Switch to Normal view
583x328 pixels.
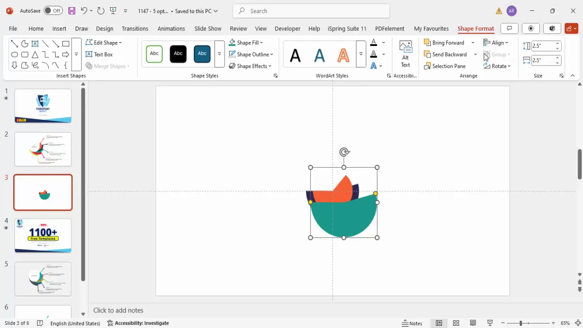pyautogui.click(x=439, y=323)
